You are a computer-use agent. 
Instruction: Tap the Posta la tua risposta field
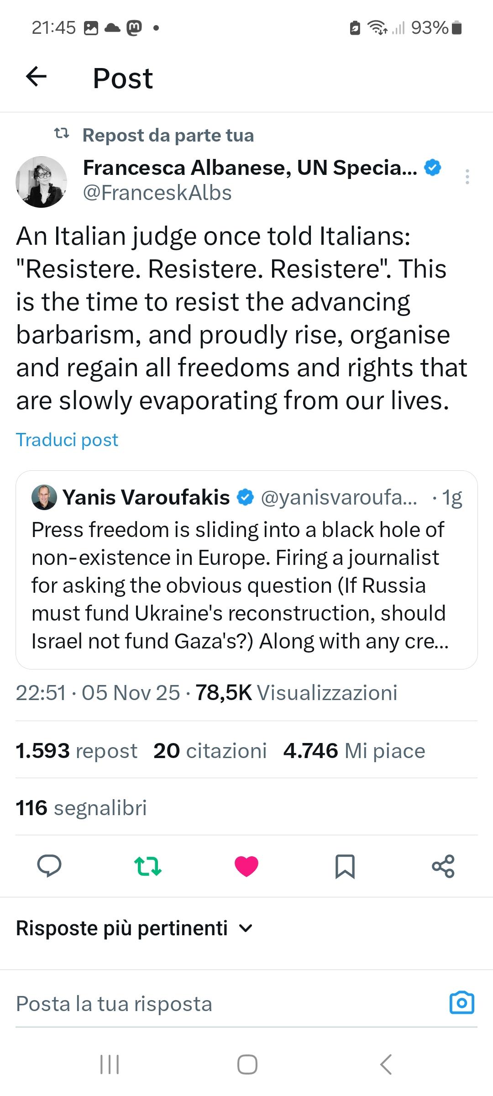(x=219, y=1004)
